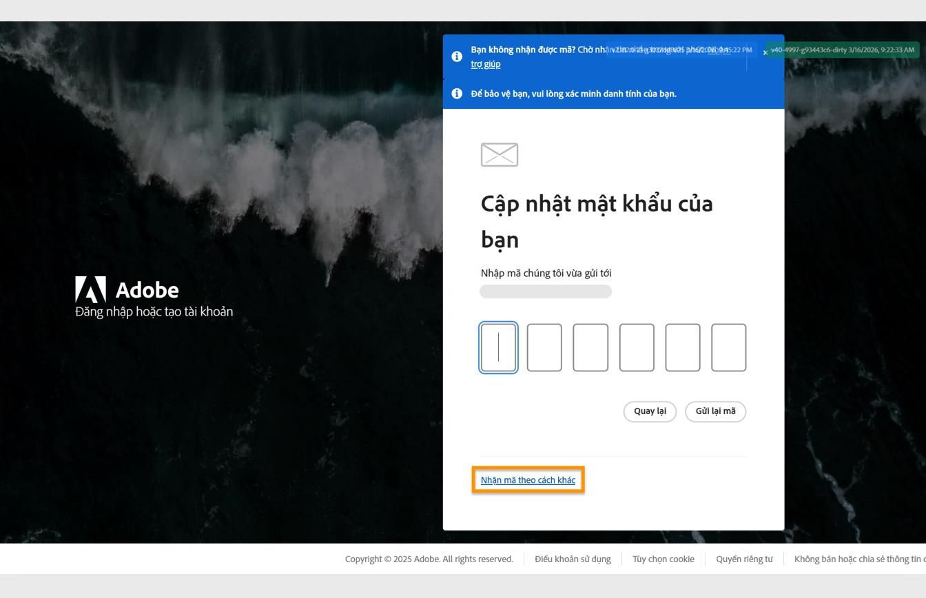Open "Điều khoản sử dụng" in the footer
Image resolution: width=926 pixels, height=598 pixels.
[572, 559]
